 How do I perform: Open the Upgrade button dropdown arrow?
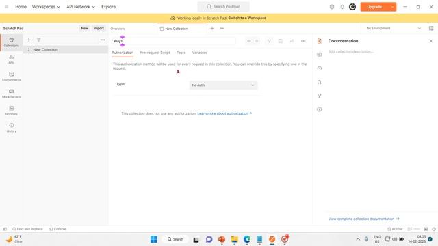click(392, 7)
